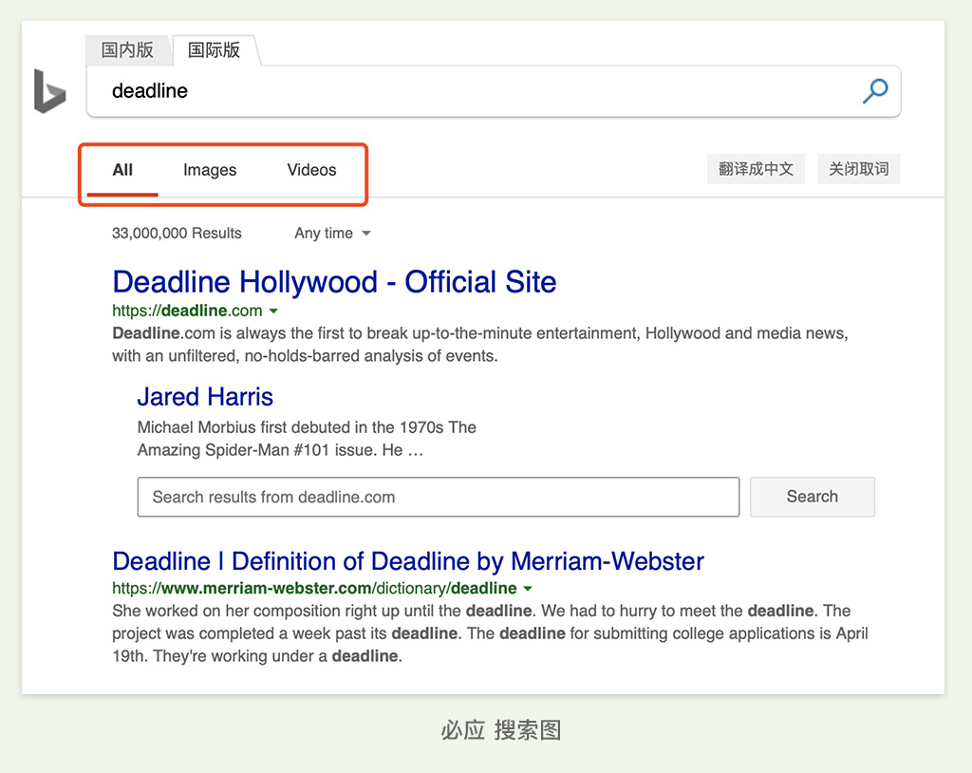Image resolution: width=972 pixels, height=773 pixels.
Task: Open the Jared Harris sublink
Action: pyautogui.click(x=205, y=397)
